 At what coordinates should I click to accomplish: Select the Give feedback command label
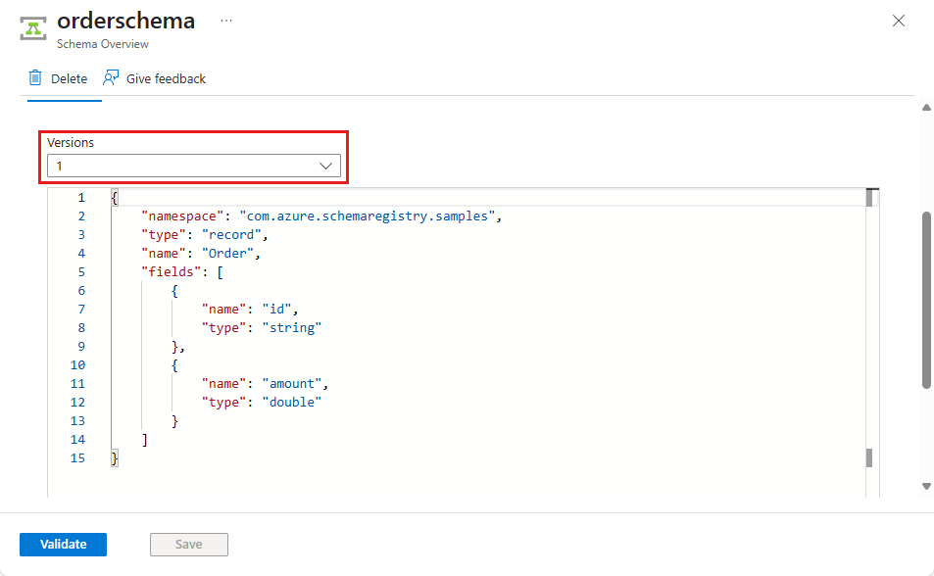pos(166,78)
